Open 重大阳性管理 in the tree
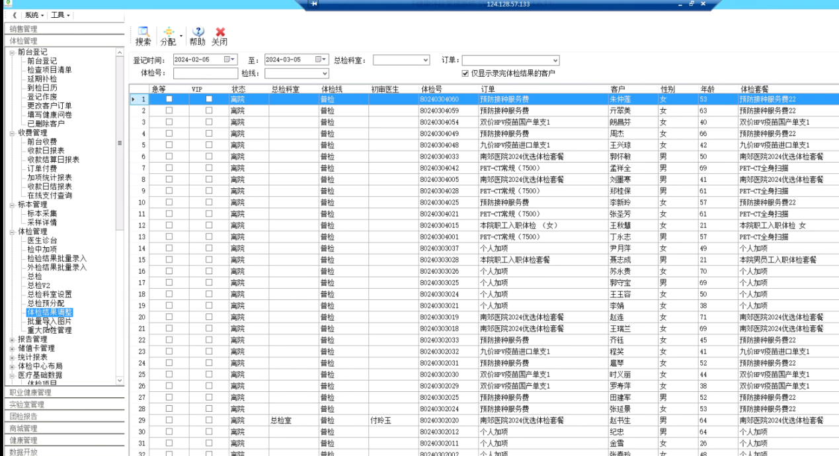The height and width of the screenshot is (456, 839). 50,330
